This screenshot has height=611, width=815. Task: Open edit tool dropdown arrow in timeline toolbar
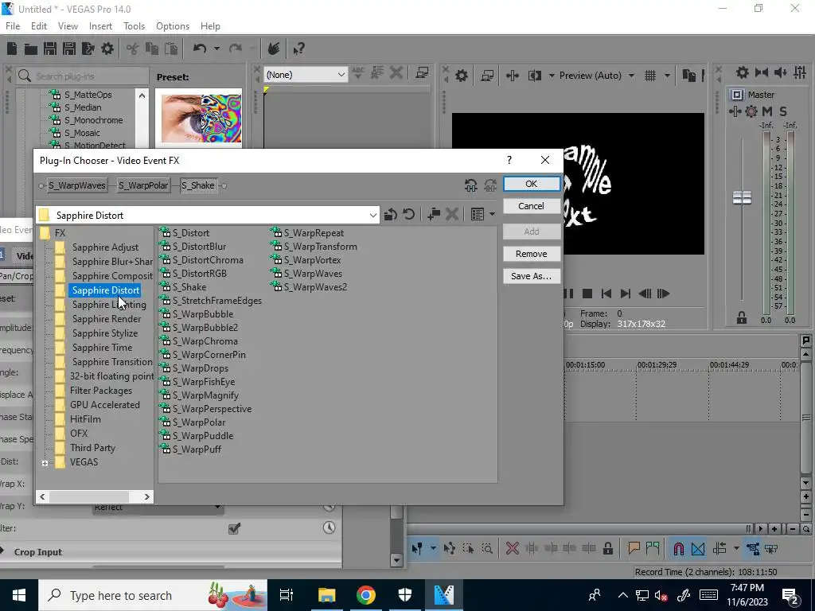click(432, 549)
